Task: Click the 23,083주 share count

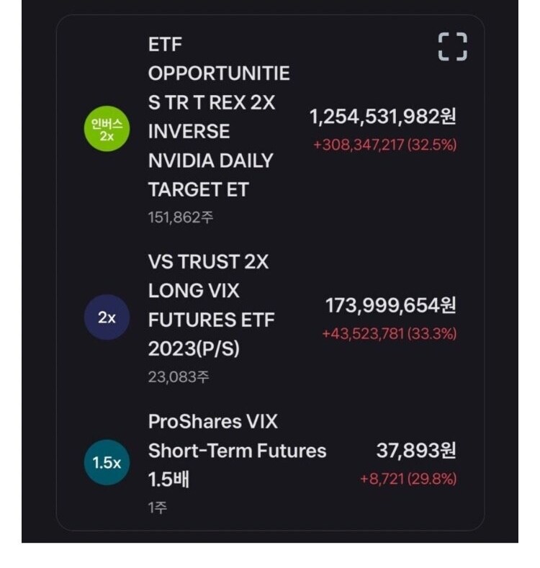Action: pyautogui.click(x=179, y=377)
